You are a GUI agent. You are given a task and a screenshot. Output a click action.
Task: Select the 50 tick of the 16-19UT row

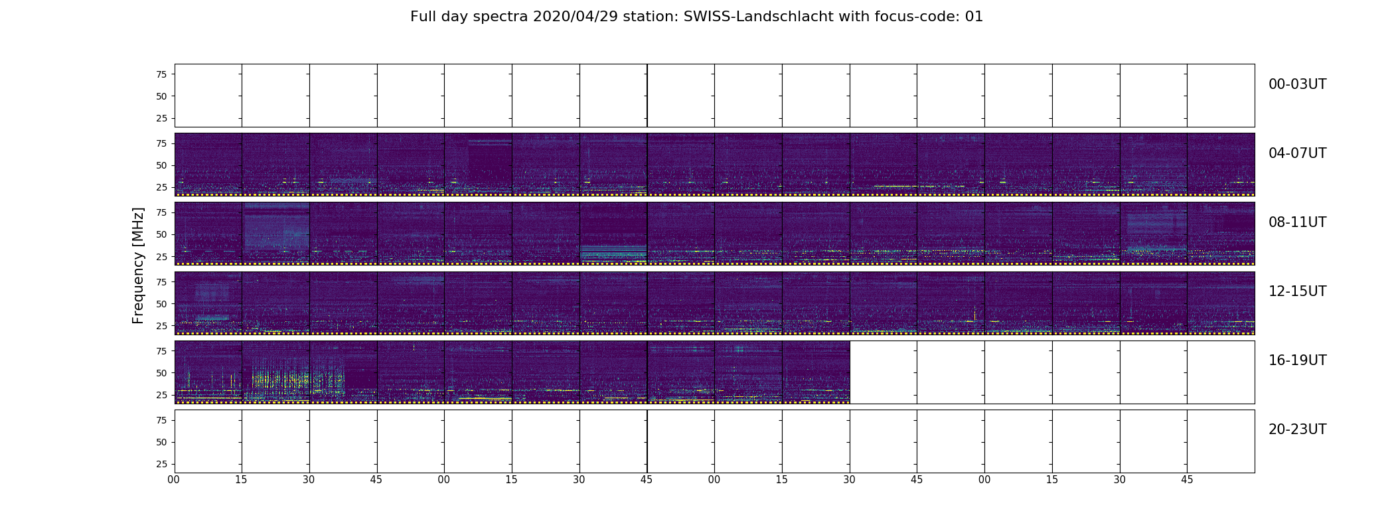[161, 373]
